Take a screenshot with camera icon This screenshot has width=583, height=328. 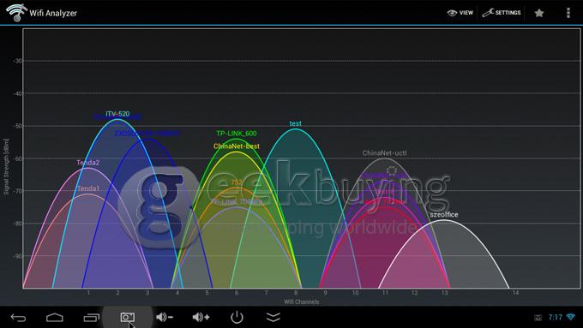[128, 317]
